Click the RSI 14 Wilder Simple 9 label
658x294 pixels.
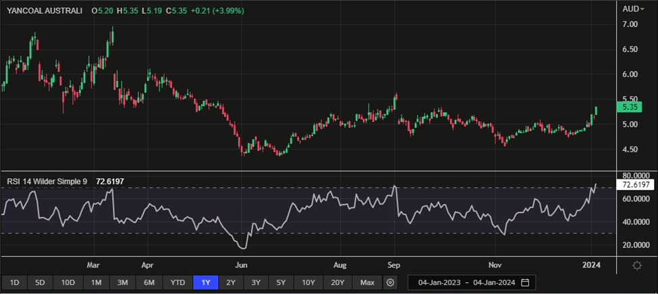point(47,181)
